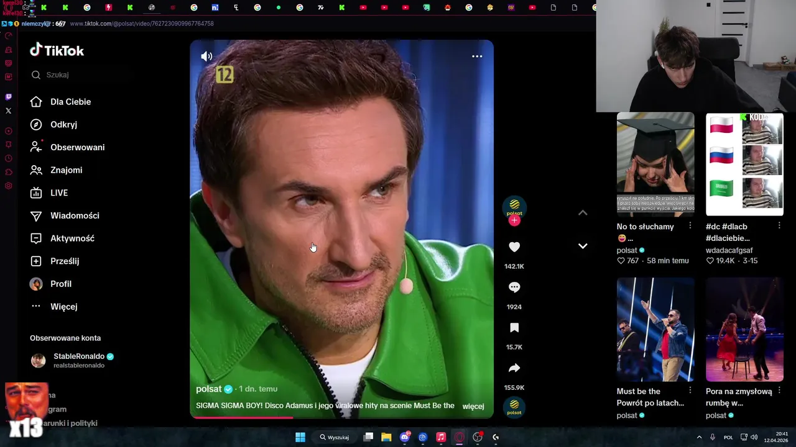
Task: Click the browser address bar URL
Action: click(x=142, y=24)
